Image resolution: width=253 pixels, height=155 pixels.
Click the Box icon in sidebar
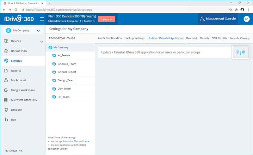pos(6,120)
